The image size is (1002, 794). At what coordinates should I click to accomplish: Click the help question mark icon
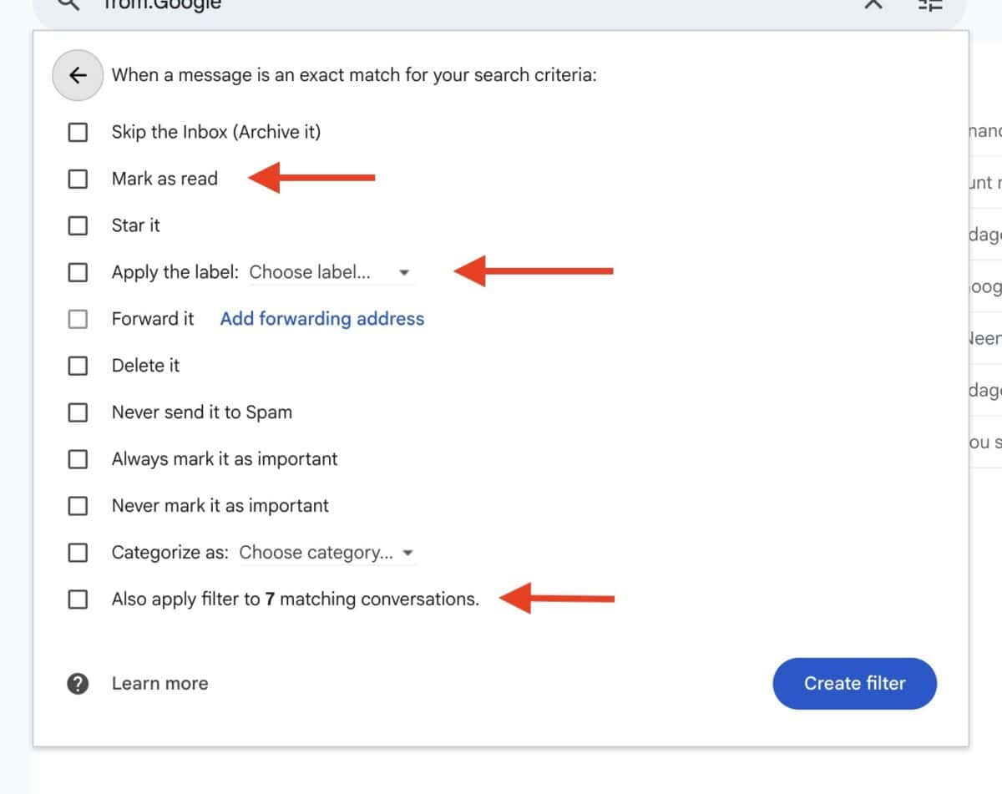point(78,684)
